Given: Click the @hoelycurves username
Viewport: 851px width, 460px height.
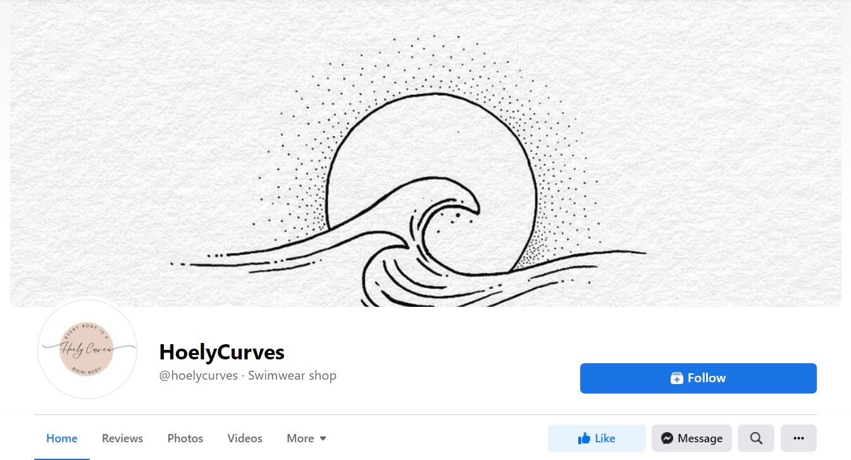Looking at the screenshot, I should coord(198,375).
